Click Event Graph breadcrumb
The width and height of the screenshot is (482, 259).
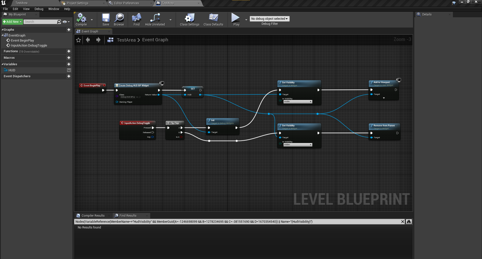[155, 40]
